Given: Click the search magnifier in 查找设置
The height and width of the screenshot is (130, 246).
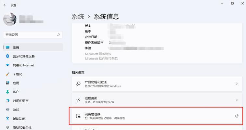Looking at the screenshot, I should tap(58, 35).
